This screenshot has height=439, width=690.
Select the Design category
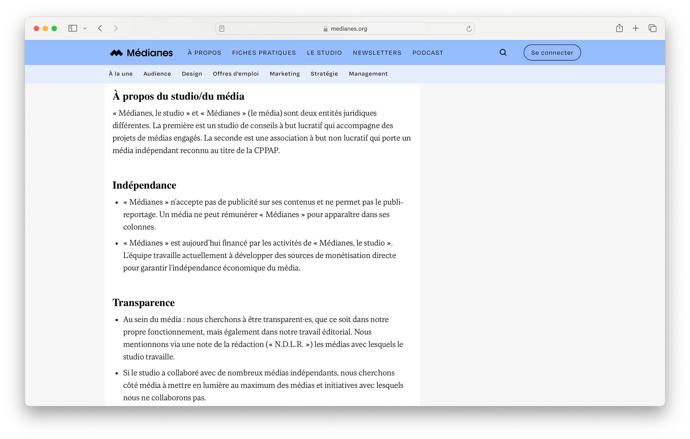pos(192,74)
